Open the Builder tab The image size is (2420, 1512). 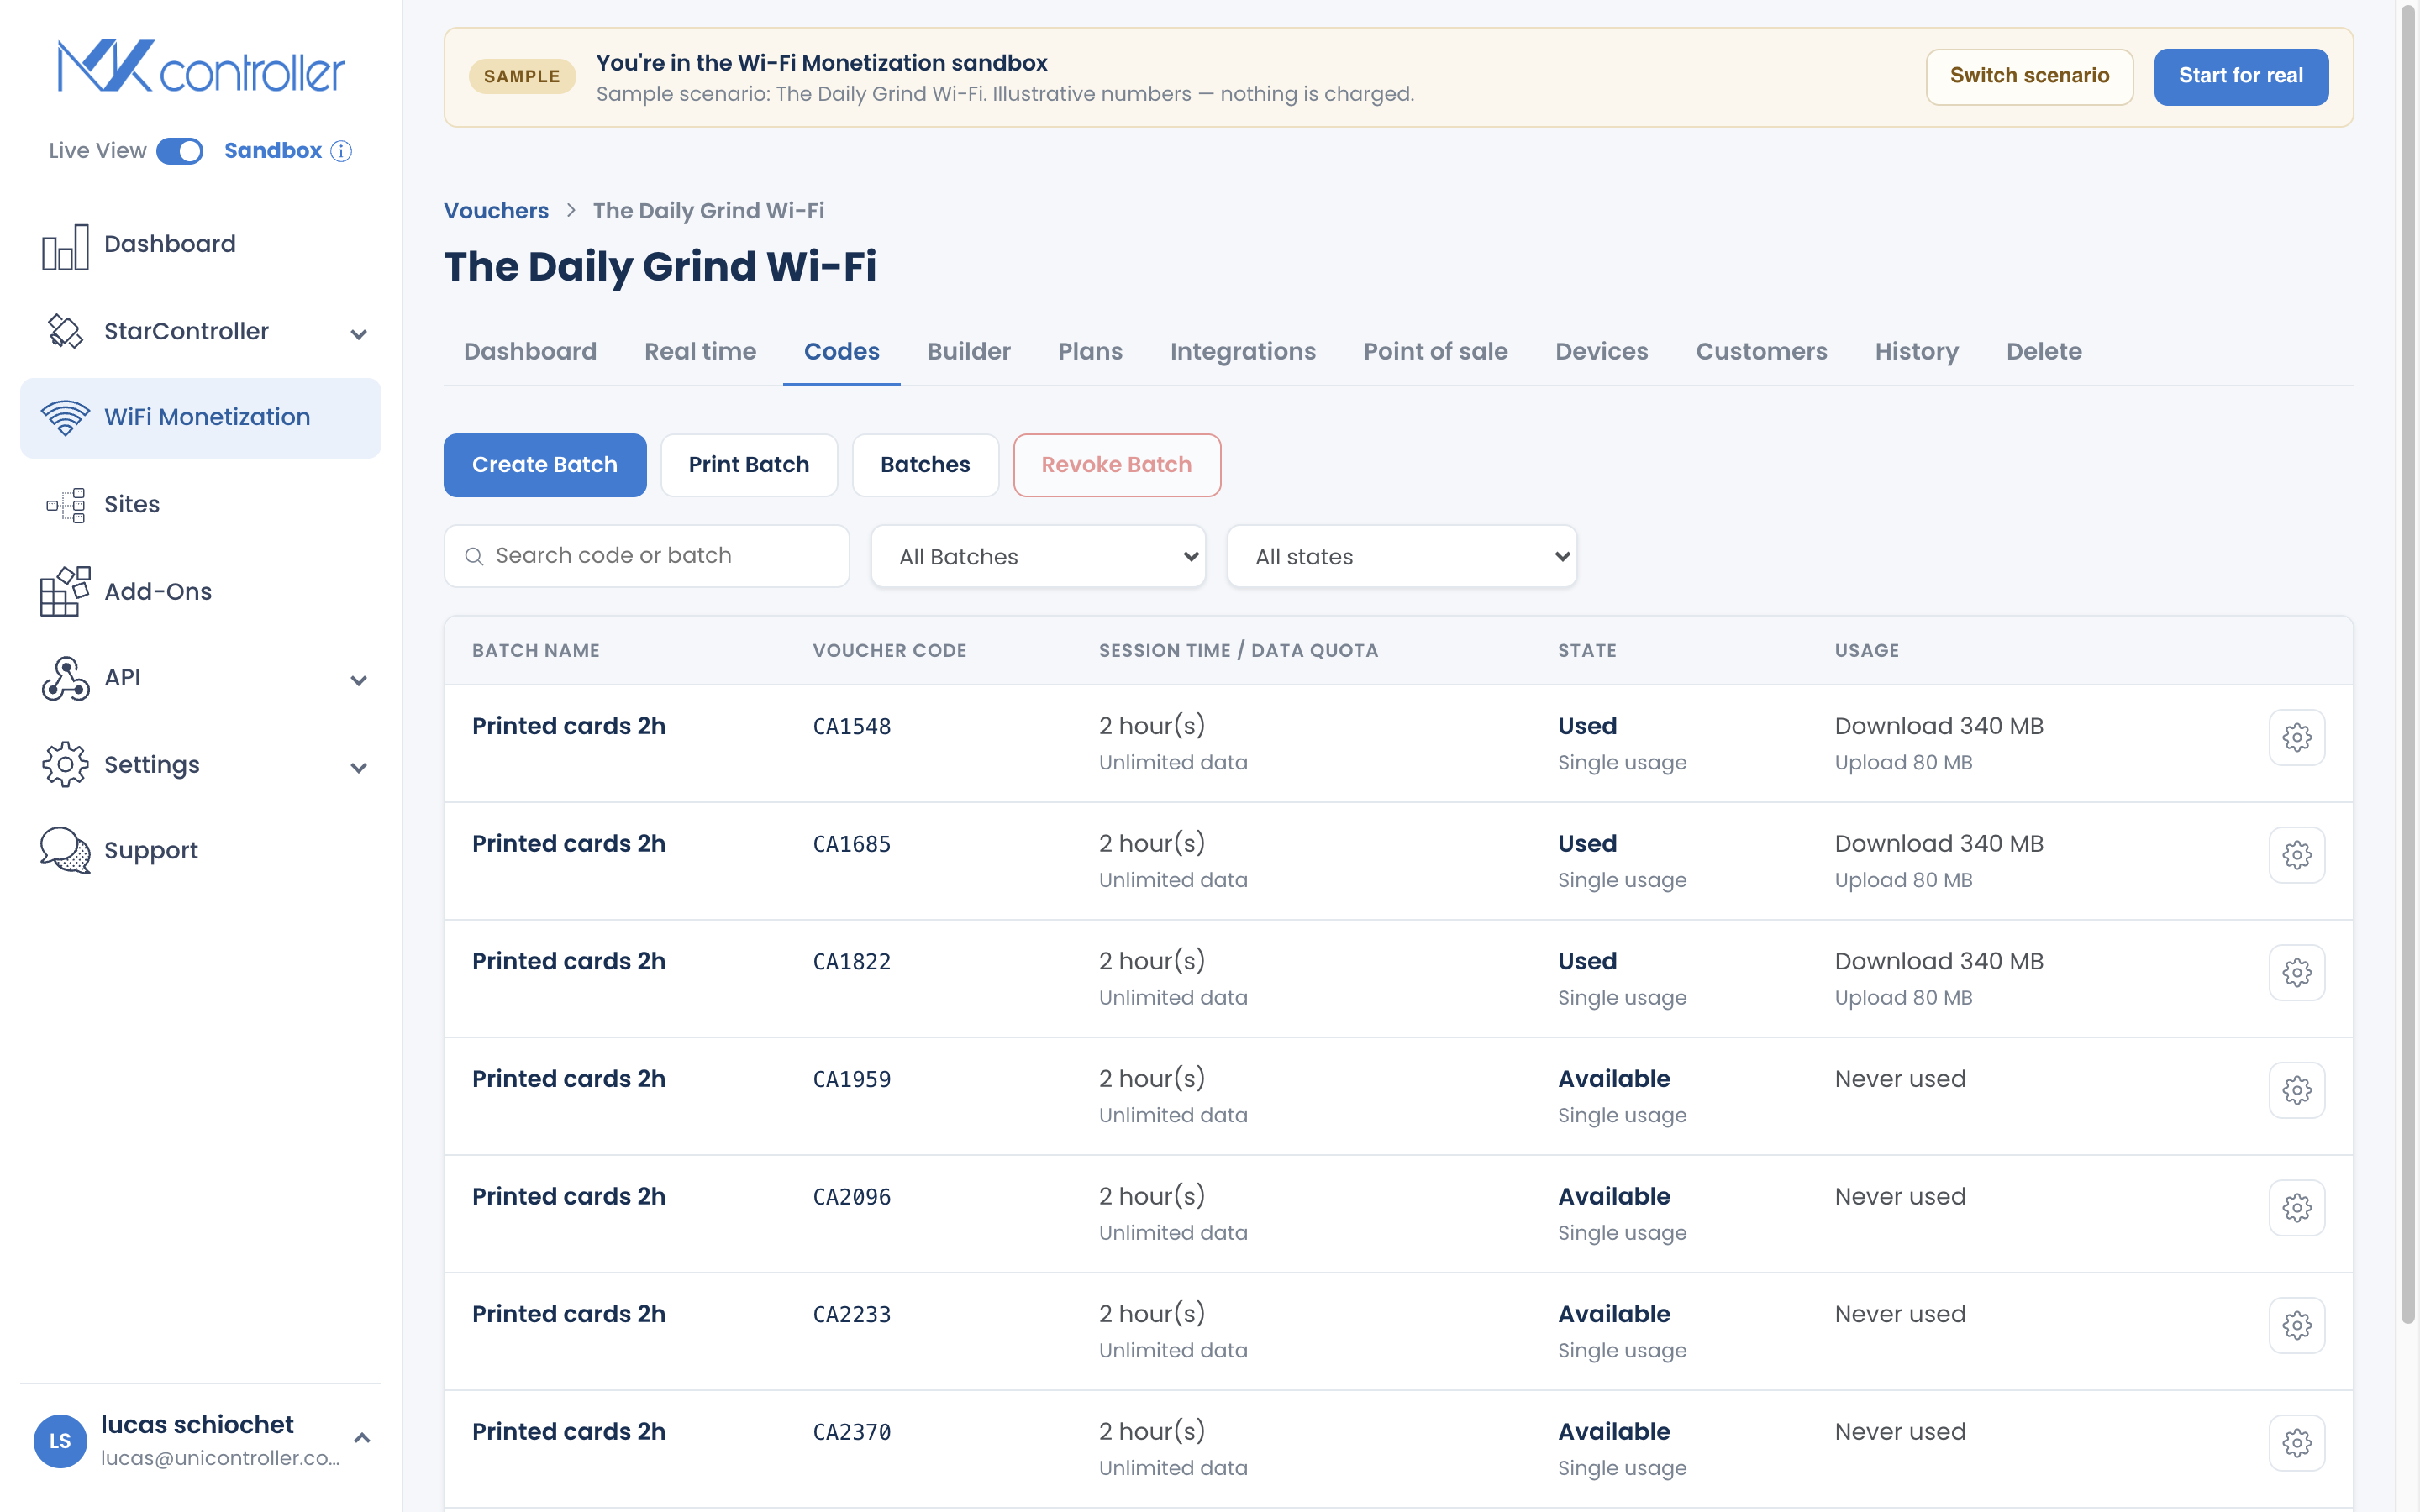click(x=968, y=352)
